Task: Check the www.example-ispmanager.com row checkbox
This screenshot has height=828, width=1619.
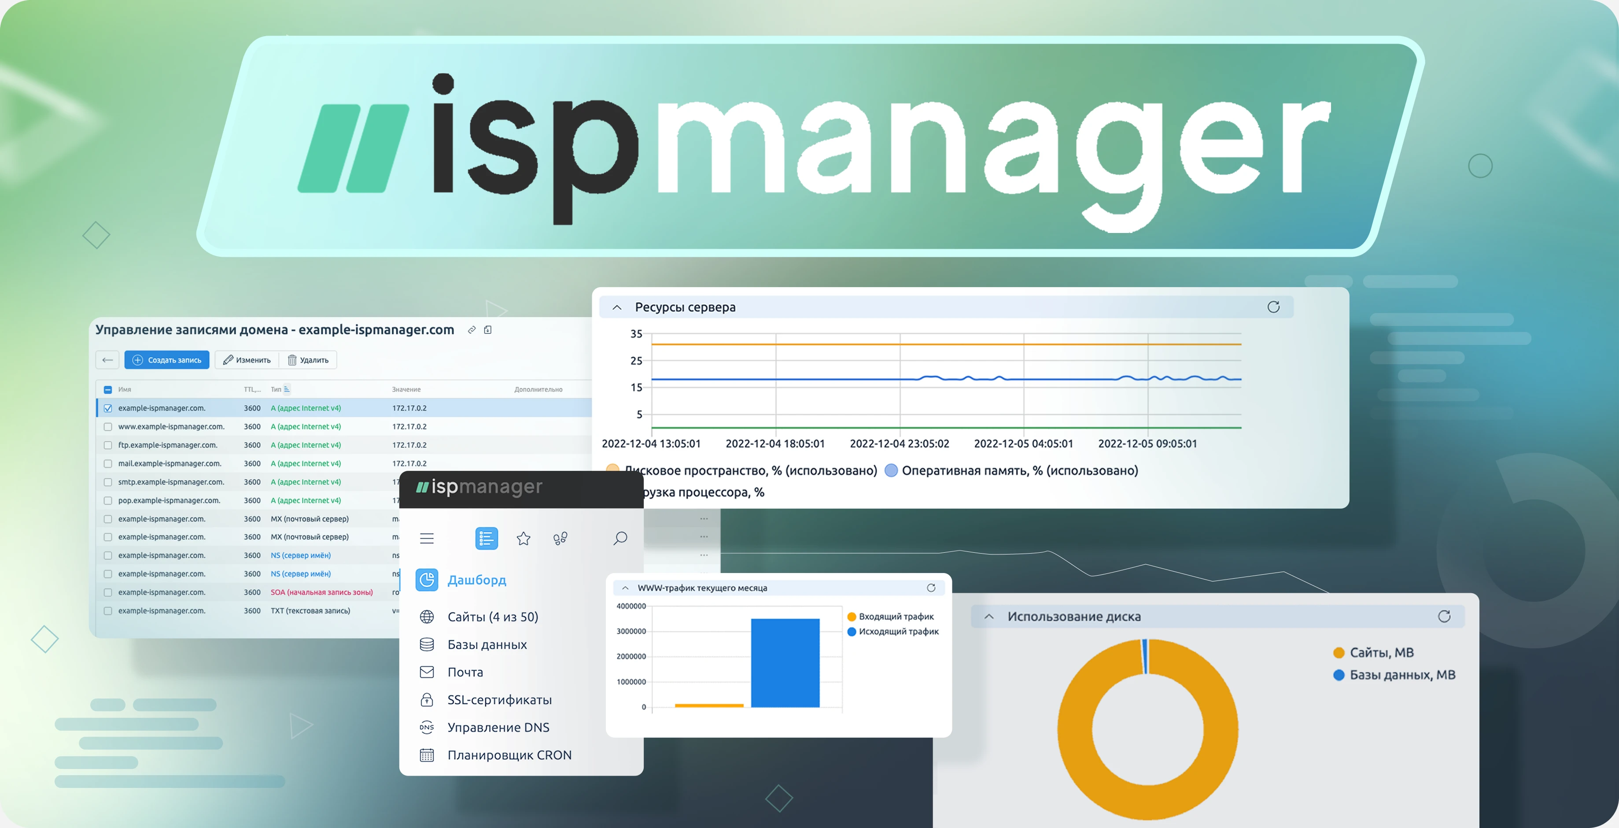Action: point(107,426)
